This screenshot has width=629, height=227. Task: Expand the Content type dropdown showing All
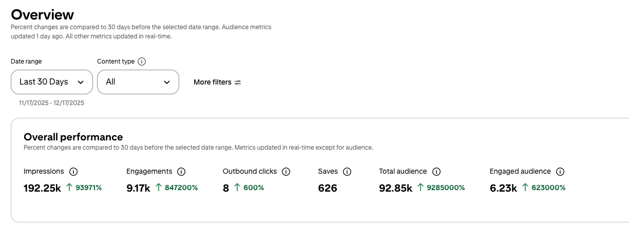click(x=138, y=82)
